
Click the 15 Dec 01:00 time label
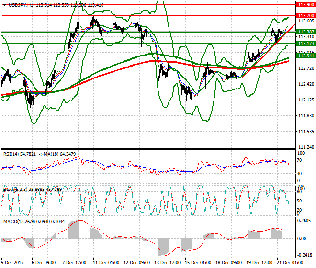click(198, 263)
